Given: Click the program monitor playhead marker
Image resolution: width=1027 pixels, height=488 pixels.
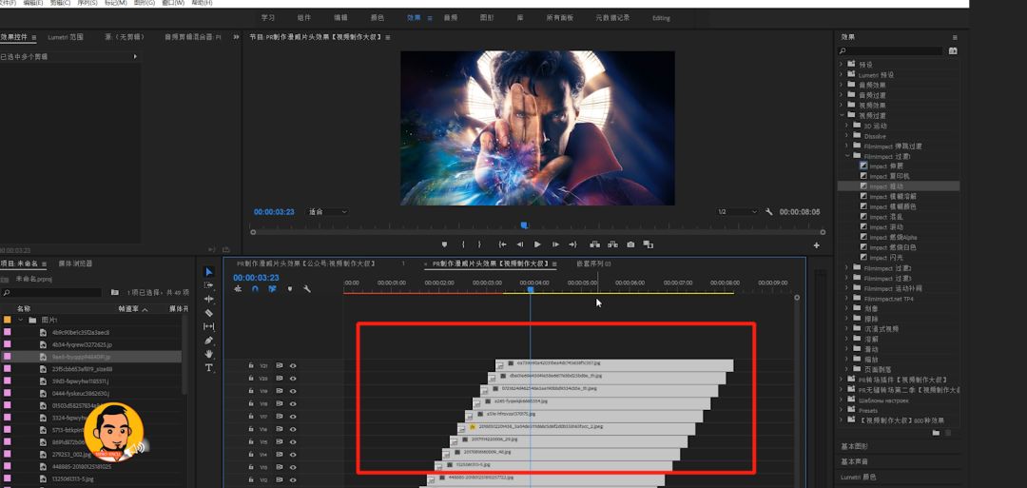Looking at the screenshot, I should click(525, 225).
